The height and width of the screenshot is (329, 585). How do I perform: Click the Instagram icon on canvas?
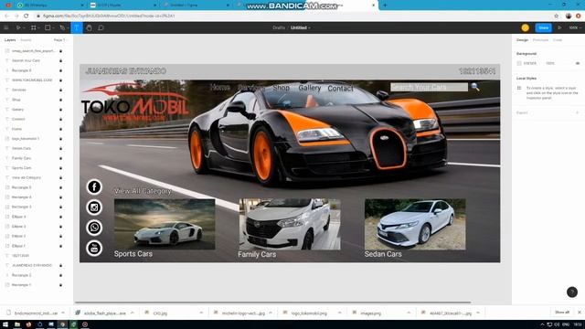pyautogui.click(x=94, y=207)
